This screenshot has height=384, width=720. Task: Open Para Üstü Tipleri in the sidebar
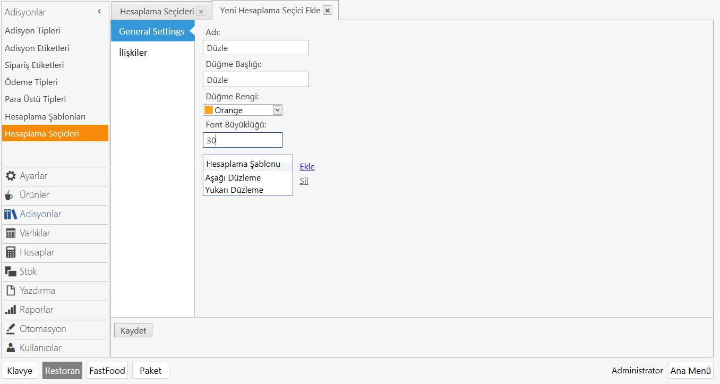tap(55, 99)
